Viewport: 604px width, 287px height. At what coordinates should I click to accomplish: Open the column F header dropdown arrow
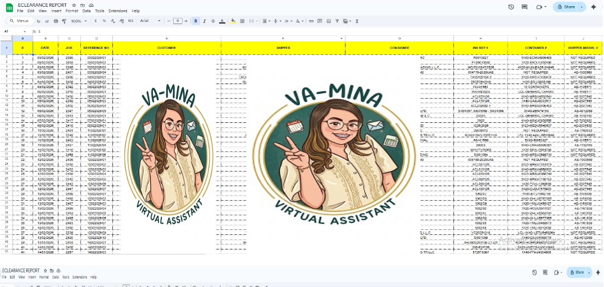pos(341,39)
